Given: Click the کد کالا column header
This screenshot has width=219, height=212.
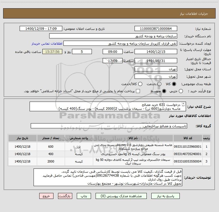Looking at the screenshot, I should click(x=188, y=138).
